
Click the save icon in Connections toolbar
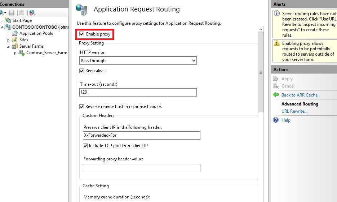[x=12, y=13]
